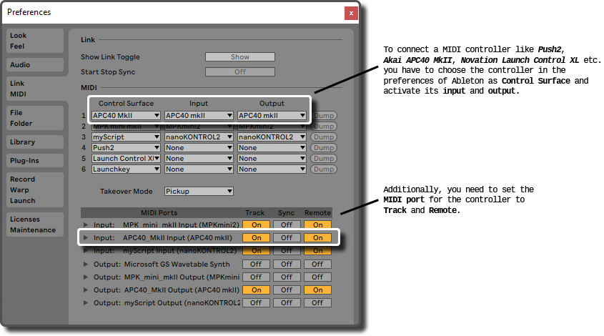Screen dimensions: 604x336
Task: Open the Launch Control XL surface dropdown
Action: point(126,159)
